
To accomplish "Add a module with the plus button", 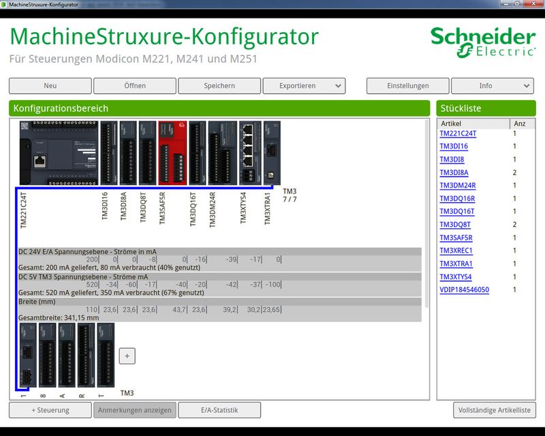I will click(x=127, y=356).
